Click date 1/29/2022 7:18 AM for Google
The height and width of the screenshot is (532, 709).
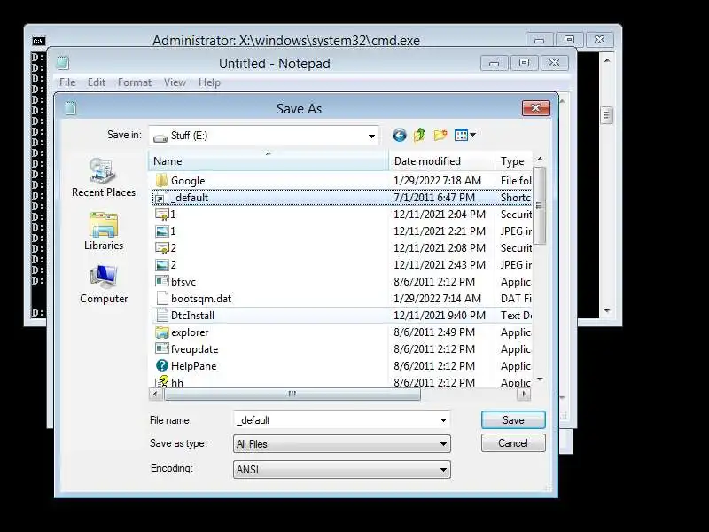(437, 181)
